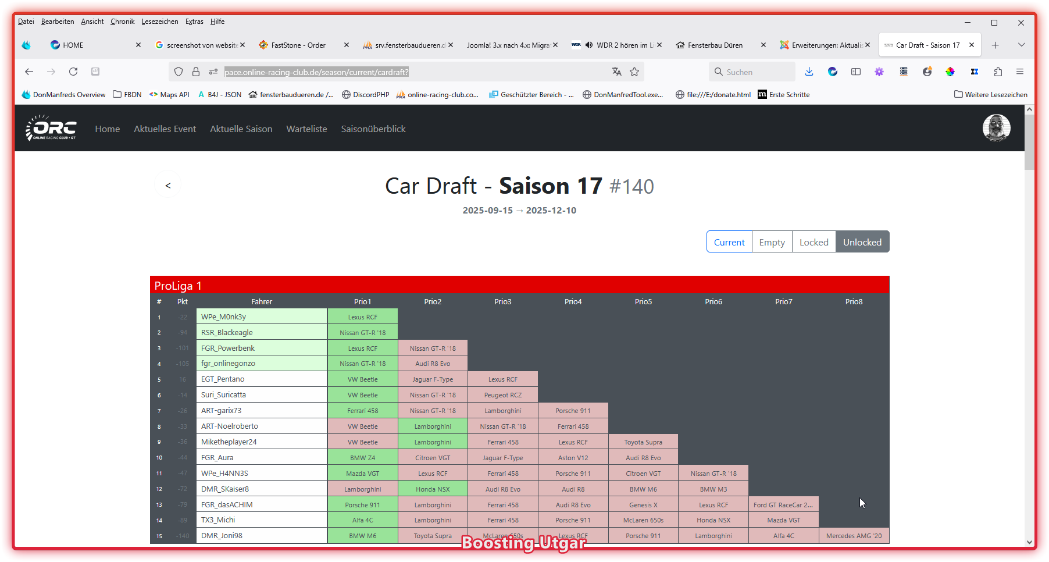The image size is (1049, 562).
Task: Switch to the Fensterbau Düren tab
Action: (715, 45)
